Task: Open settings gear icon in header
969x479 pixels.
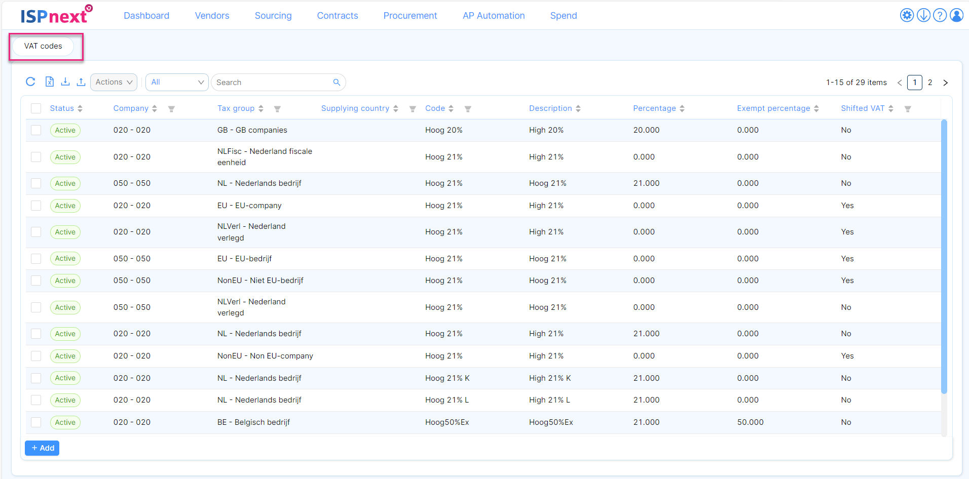Action: click(x=907, y=15)
